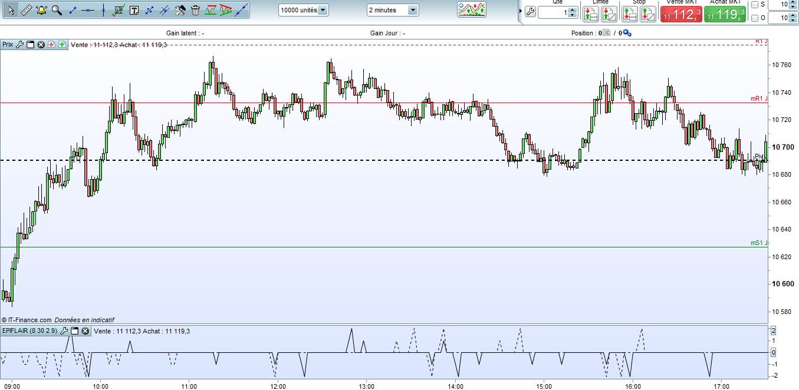The image size is (799, 390).
Task: Open EPIFLAIR indicator wrench settings
Action: click(x=64, y=331)
